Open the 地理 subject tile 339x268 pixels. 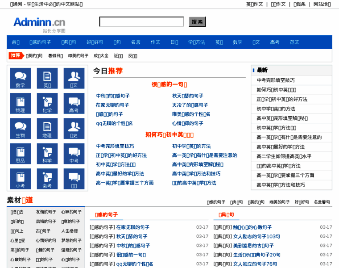pyautogui.click(x=47, y=129)
